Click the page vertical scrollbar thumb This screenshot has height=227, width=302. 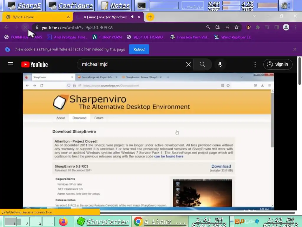click(300, 71)
